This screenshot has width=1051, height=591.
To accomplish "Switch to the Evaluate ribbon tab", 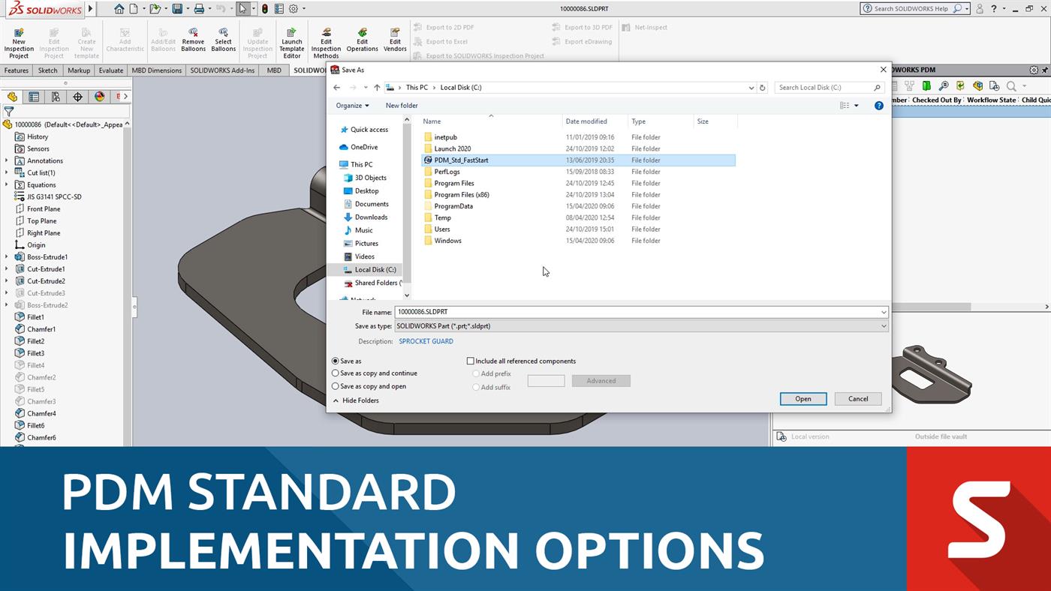I will [111, 70].
